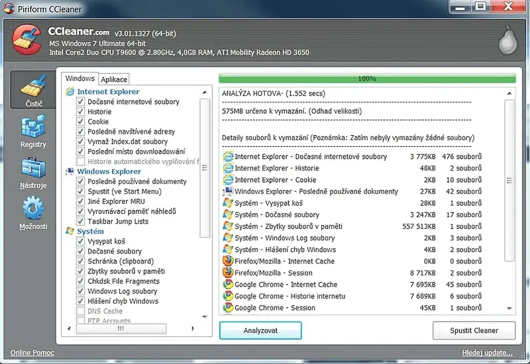This screenshot has height=364, width=530.
Task: Click the options list vertical scrollbar thumb
Action: tap(205, 168)
